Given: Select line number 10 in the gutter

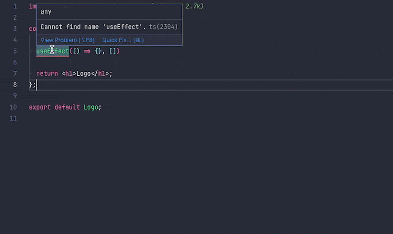Looking at the screenshot, I should 13,107.
